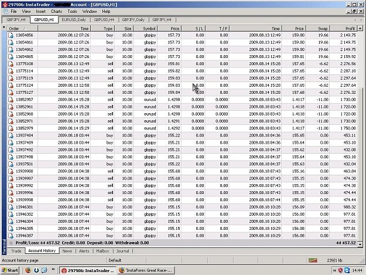Viewport: 366px width, 275px height.
Task: Click order icon for order 13946381
Action: (x=11, y=207)
